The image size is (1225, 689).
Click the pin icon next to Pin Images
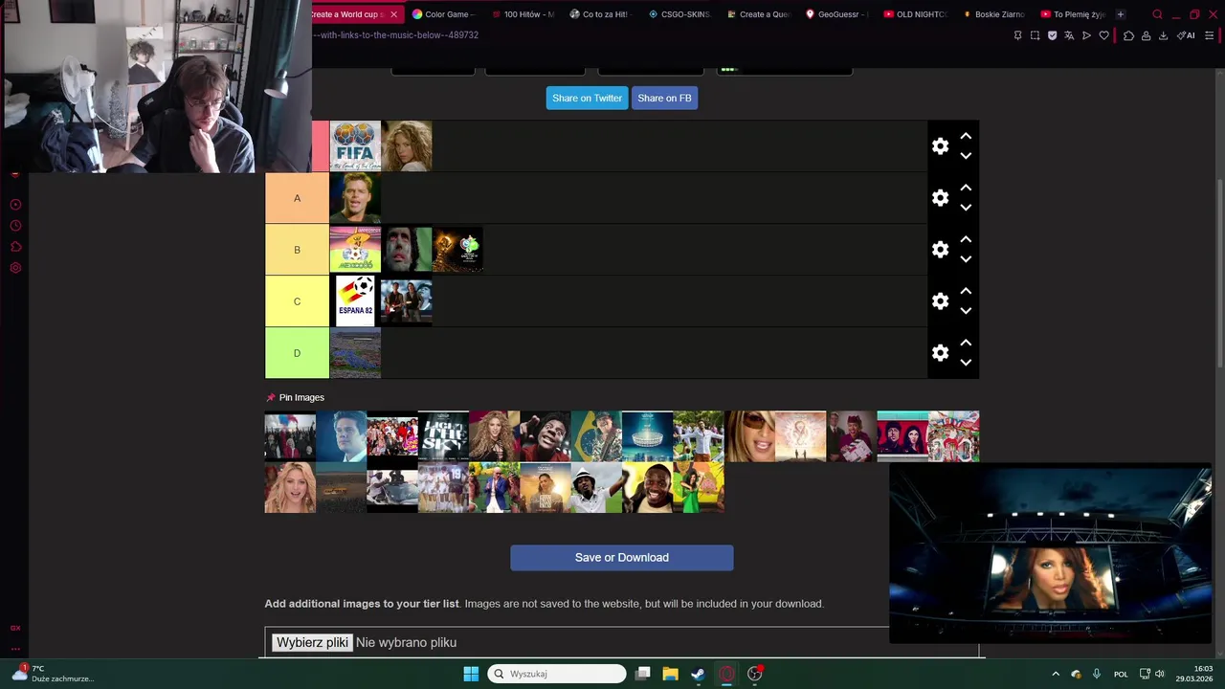[271, 397]
